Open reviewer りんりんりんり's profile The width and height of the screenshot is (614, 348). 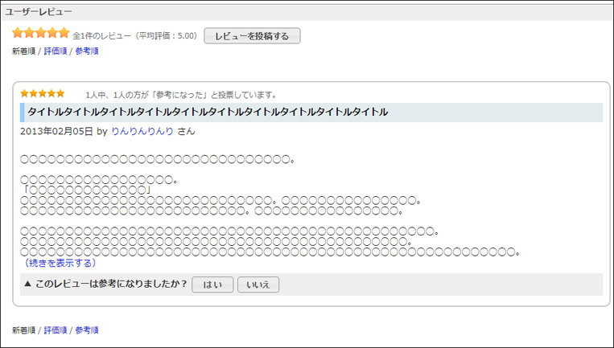[x=142, y=131]
